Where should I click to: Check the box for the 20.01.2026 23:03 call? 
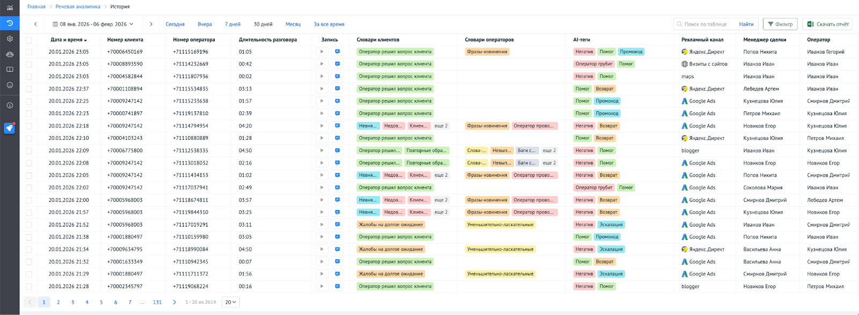point(29,77)
